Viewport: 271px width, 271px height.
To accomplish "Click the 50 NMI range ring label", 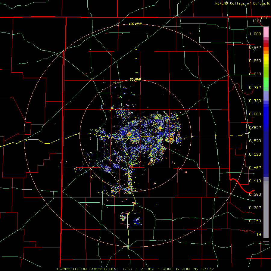I will point(135,79).
